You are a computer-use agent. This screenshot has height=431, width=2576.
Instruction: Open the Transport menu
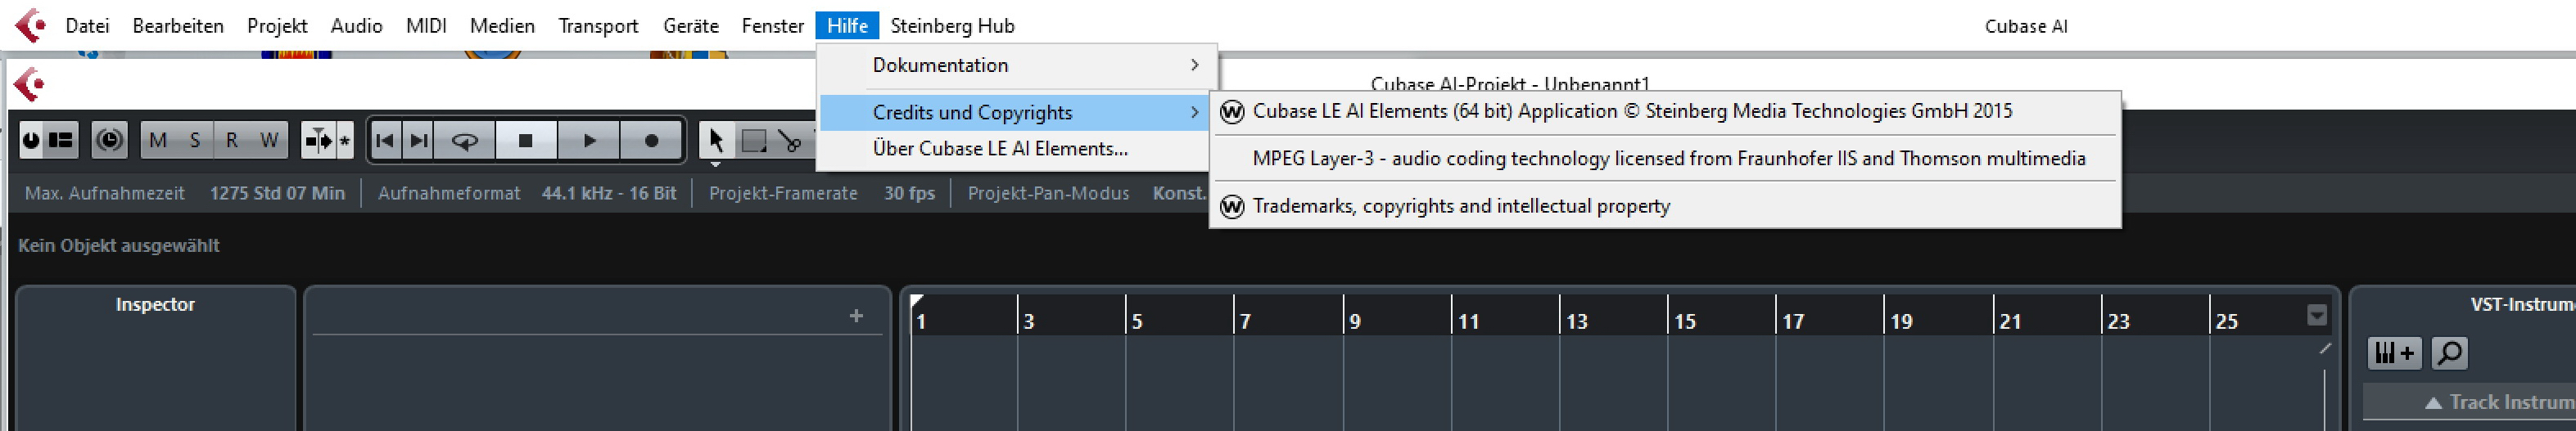click(x=598, y=26)
